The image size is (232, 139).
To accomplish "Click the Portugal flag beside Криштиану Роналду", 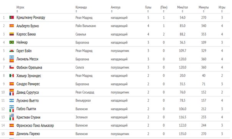I will (12, 17).
